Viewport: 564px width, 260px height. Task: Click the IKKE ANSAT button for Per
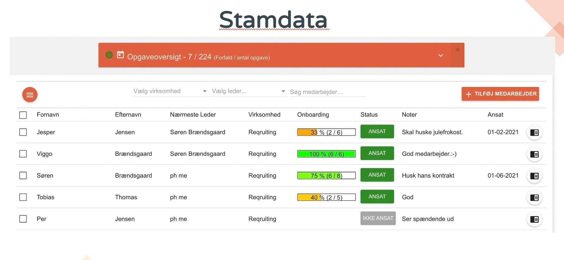pos(378,218)
